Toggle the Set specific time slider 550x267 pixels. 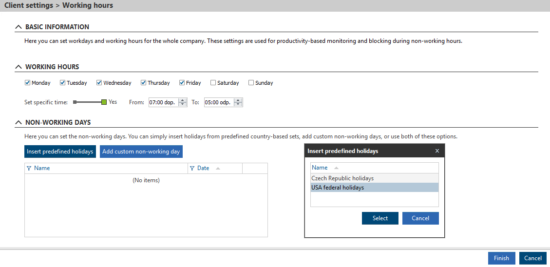90,102
